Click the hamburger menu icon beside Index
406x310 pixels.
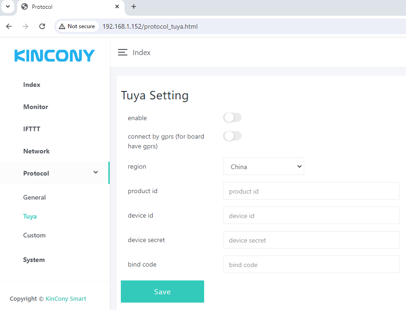tap(122, 53)
